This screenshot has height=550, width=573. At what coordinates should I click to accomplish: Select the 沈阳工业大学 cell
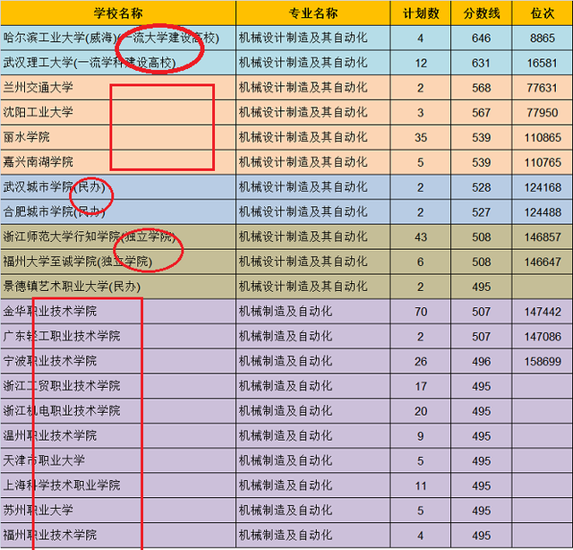point(118,113)
